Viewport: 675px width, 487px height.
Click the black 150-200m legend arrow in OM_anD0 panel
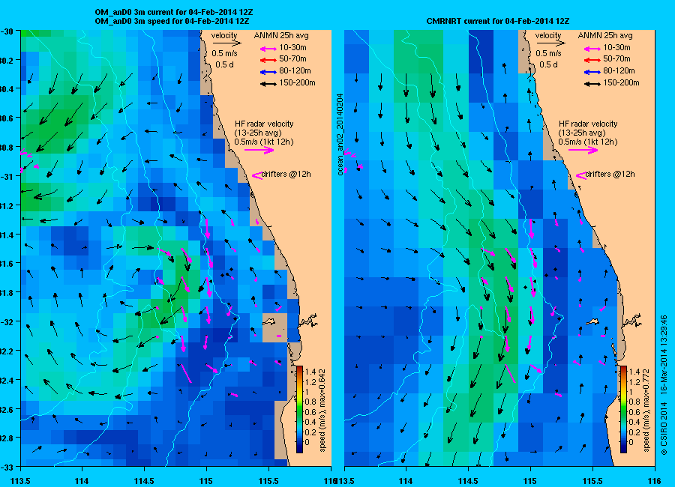click(268, 84)
